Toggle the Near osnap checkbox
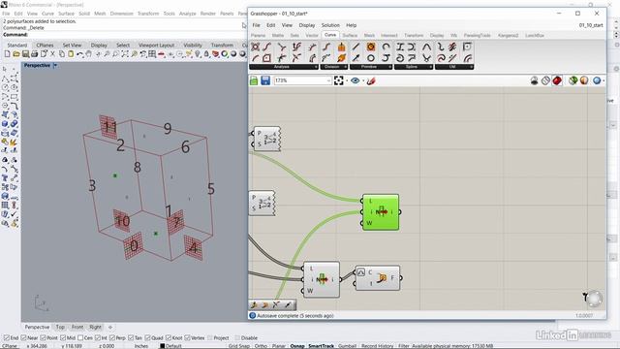Screen dimensions: 620x349 pos(23,338)
